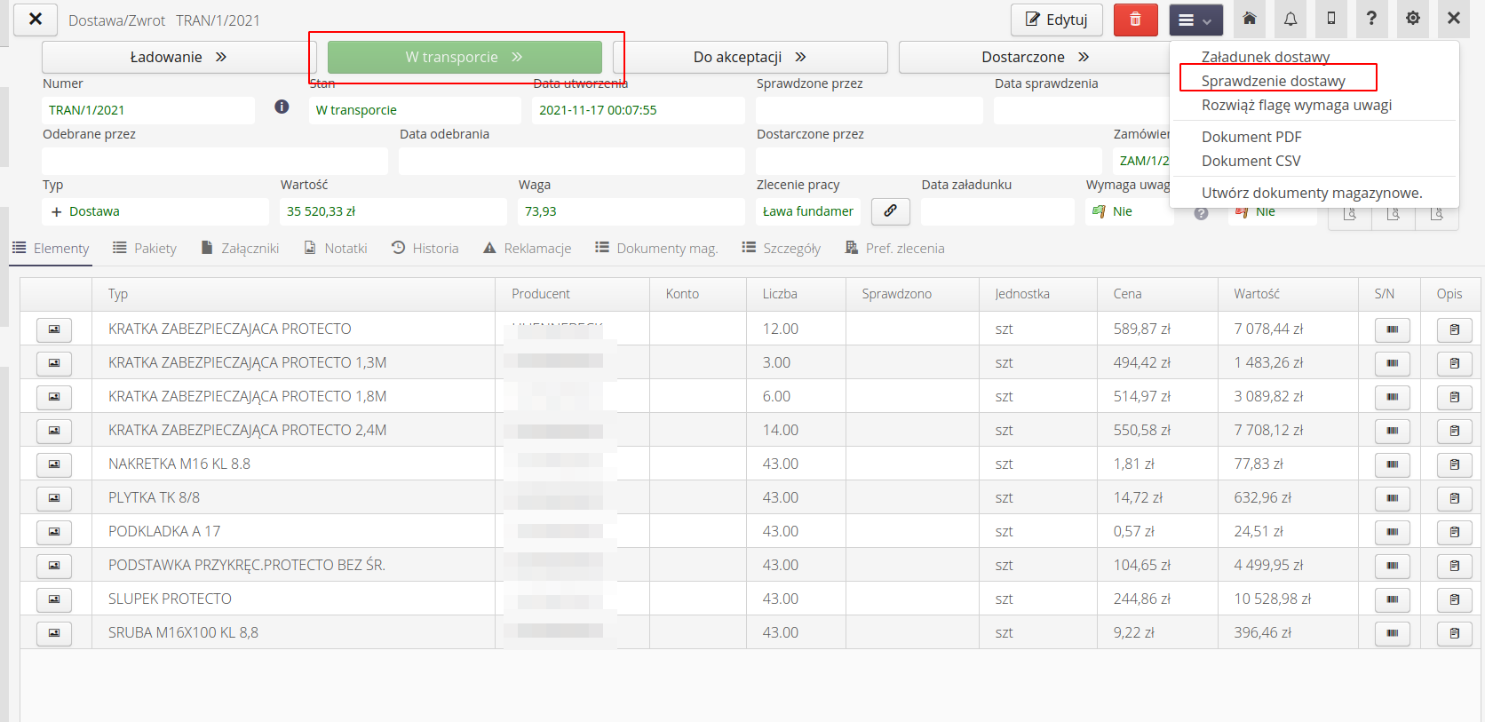1485x722 pixels.
Task: Open the Pref. zlecenia tab
Action: [894, 249]
